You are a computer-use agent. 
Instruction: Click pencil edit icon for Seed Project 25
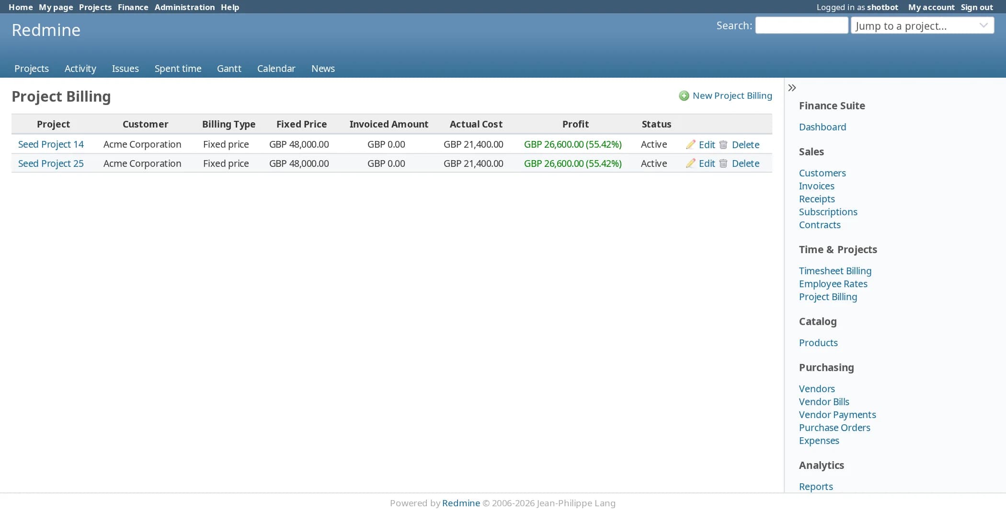tap(691, 163)
